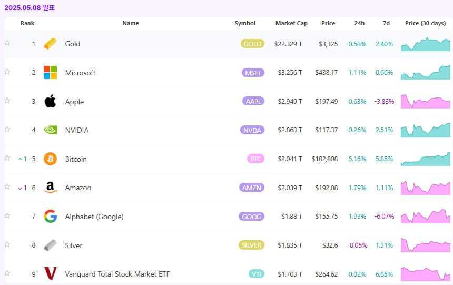Click the NVIDIA logo icon
The width and height of the screenshot is (453, 285).
(x=50, y=130)
